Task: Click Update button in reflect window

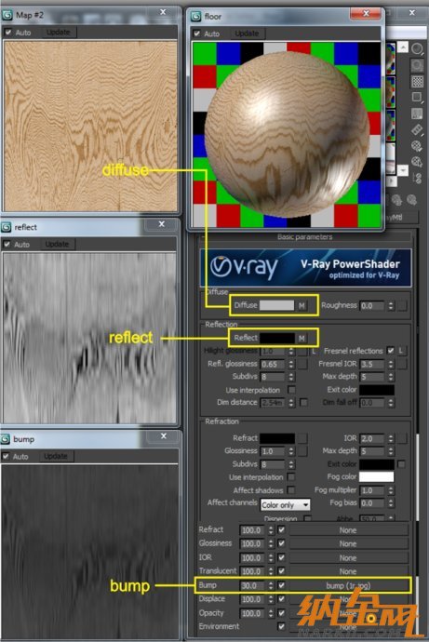Action: coord(57,245)
